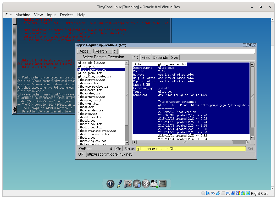
Task: Click the Set button beside status
Action: (x=250, y=149)
